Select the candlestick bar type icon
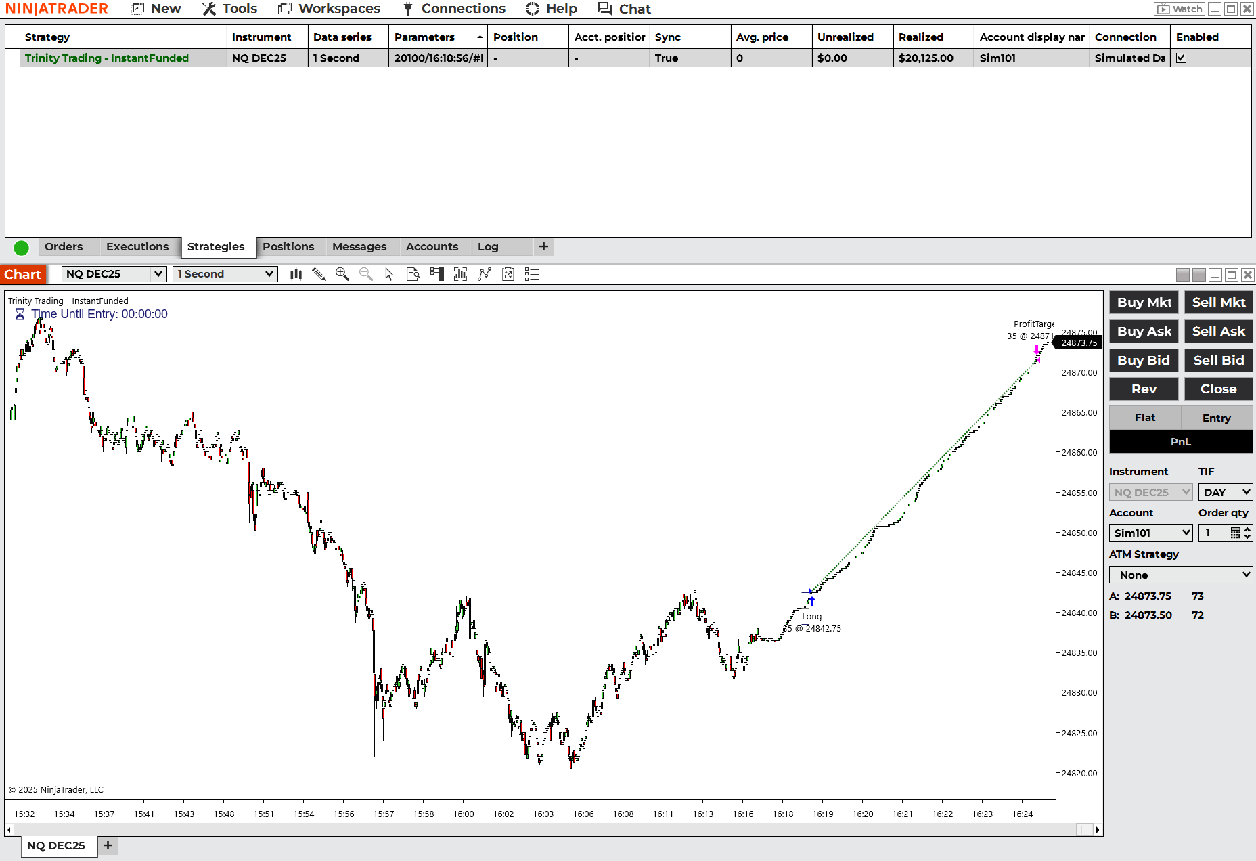 click(296, 274)
